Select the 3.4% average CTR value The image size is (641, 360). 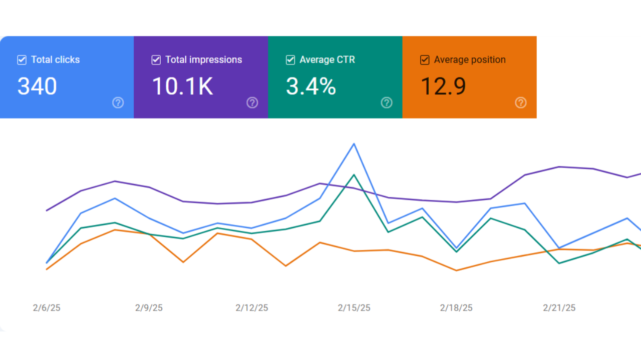310,86
